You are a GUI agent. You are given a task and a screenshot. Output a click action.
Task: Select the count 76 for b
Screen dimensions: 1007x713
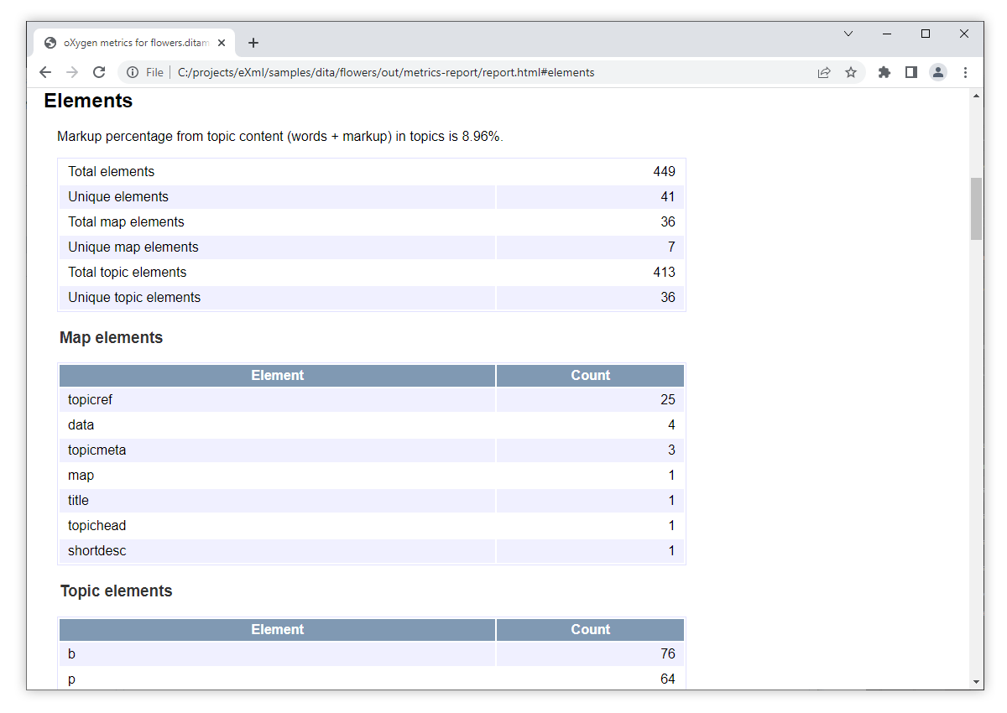coord(668,654)
